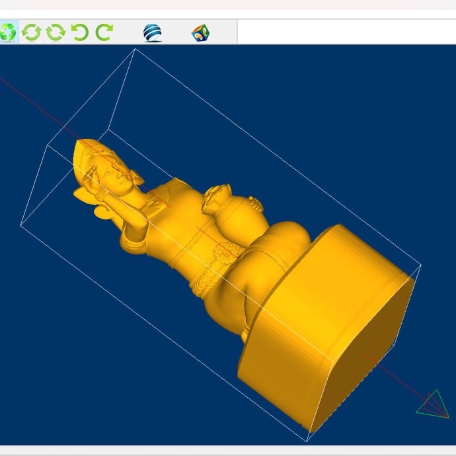The height and width of the screenshot is (456, 456).
Task: Click the green undo arrow icon
Action: pyautogui.click(x=80, y=32)
